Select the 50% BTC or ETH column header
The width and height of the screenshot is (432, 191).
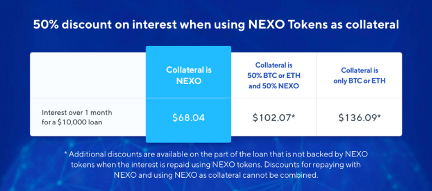274,75
